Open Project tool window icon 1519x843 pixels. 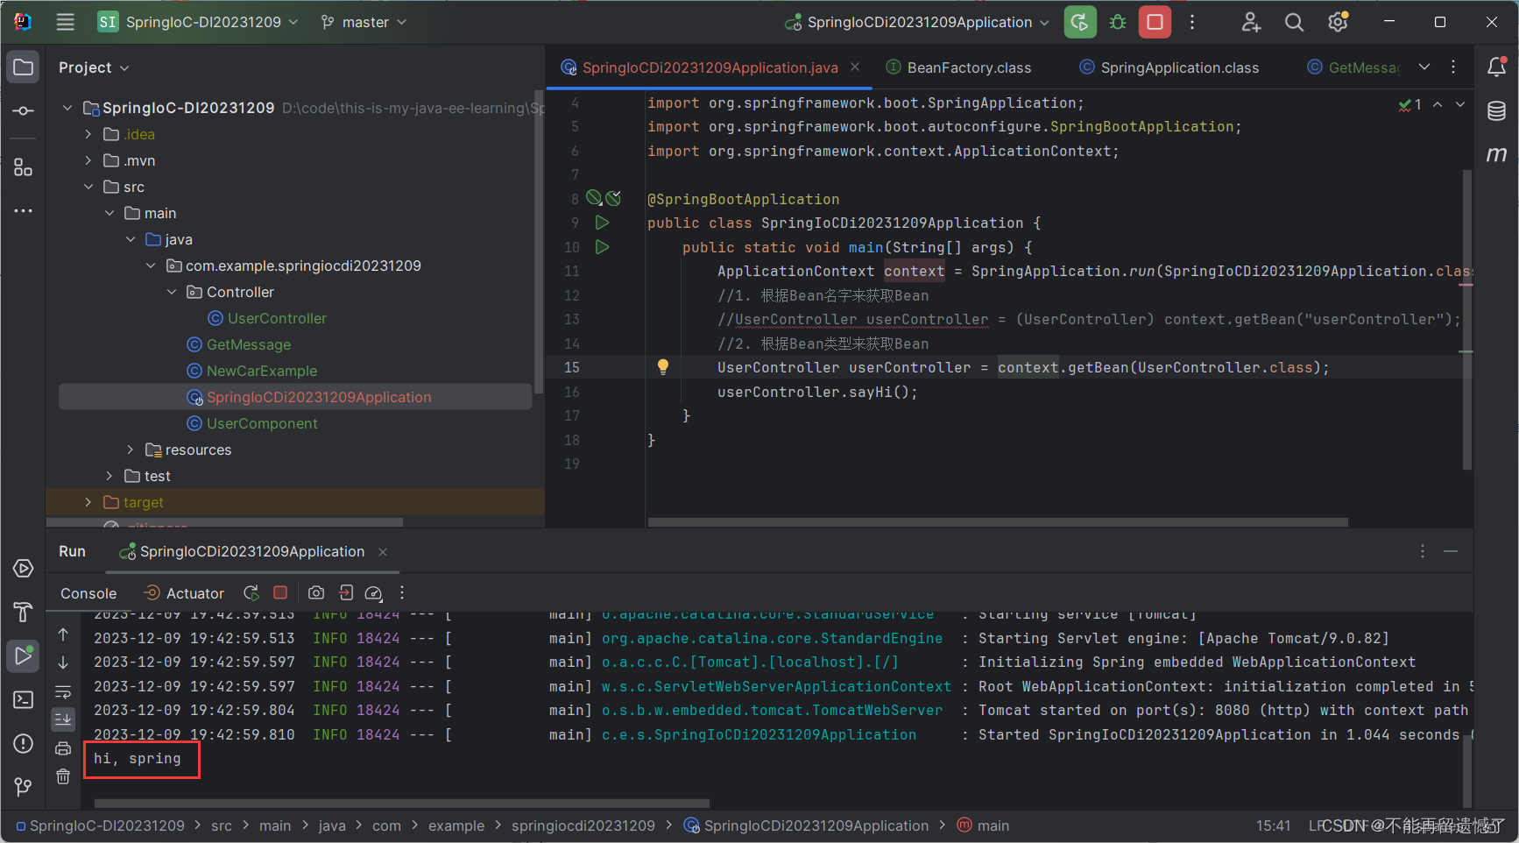pos(23,67)
